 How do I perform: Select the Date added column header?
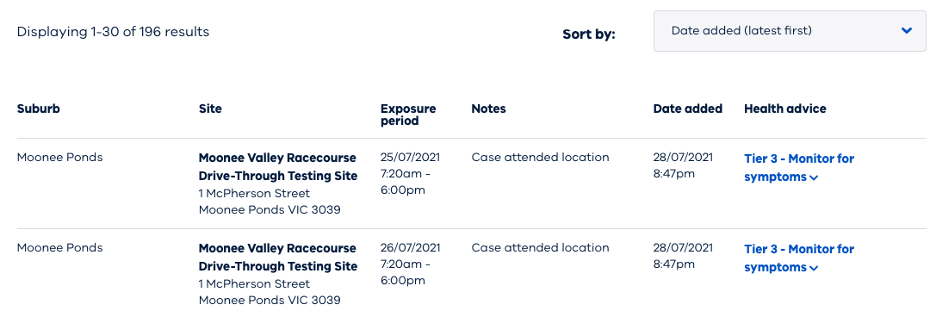688,109
